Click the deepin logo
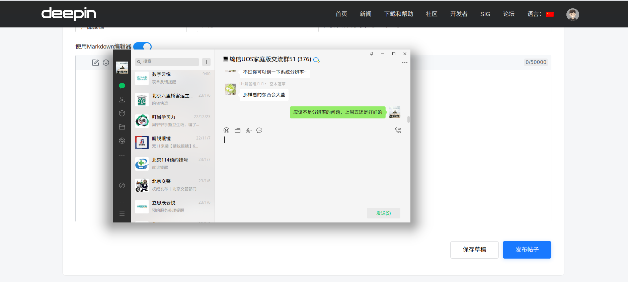 pyautogui.click(x=69, y=14)
